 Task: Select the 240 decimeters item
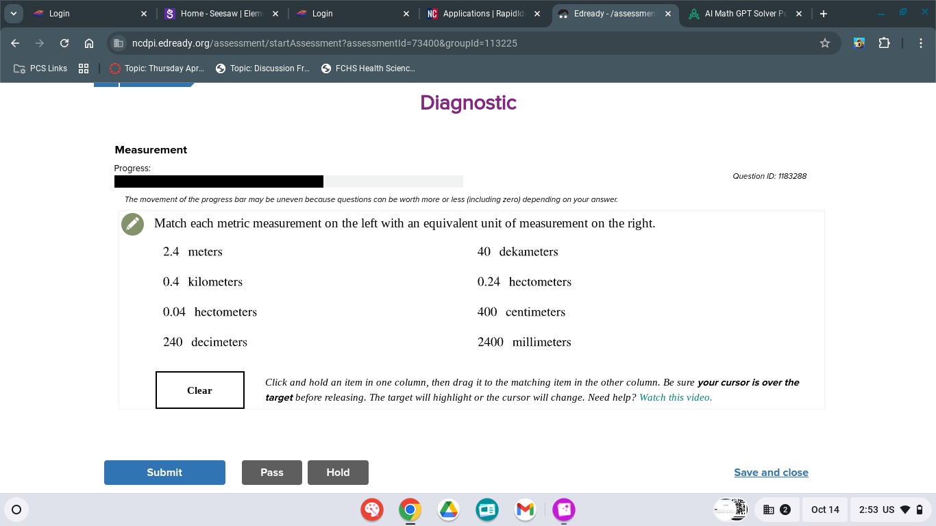(x=205, y=342)
